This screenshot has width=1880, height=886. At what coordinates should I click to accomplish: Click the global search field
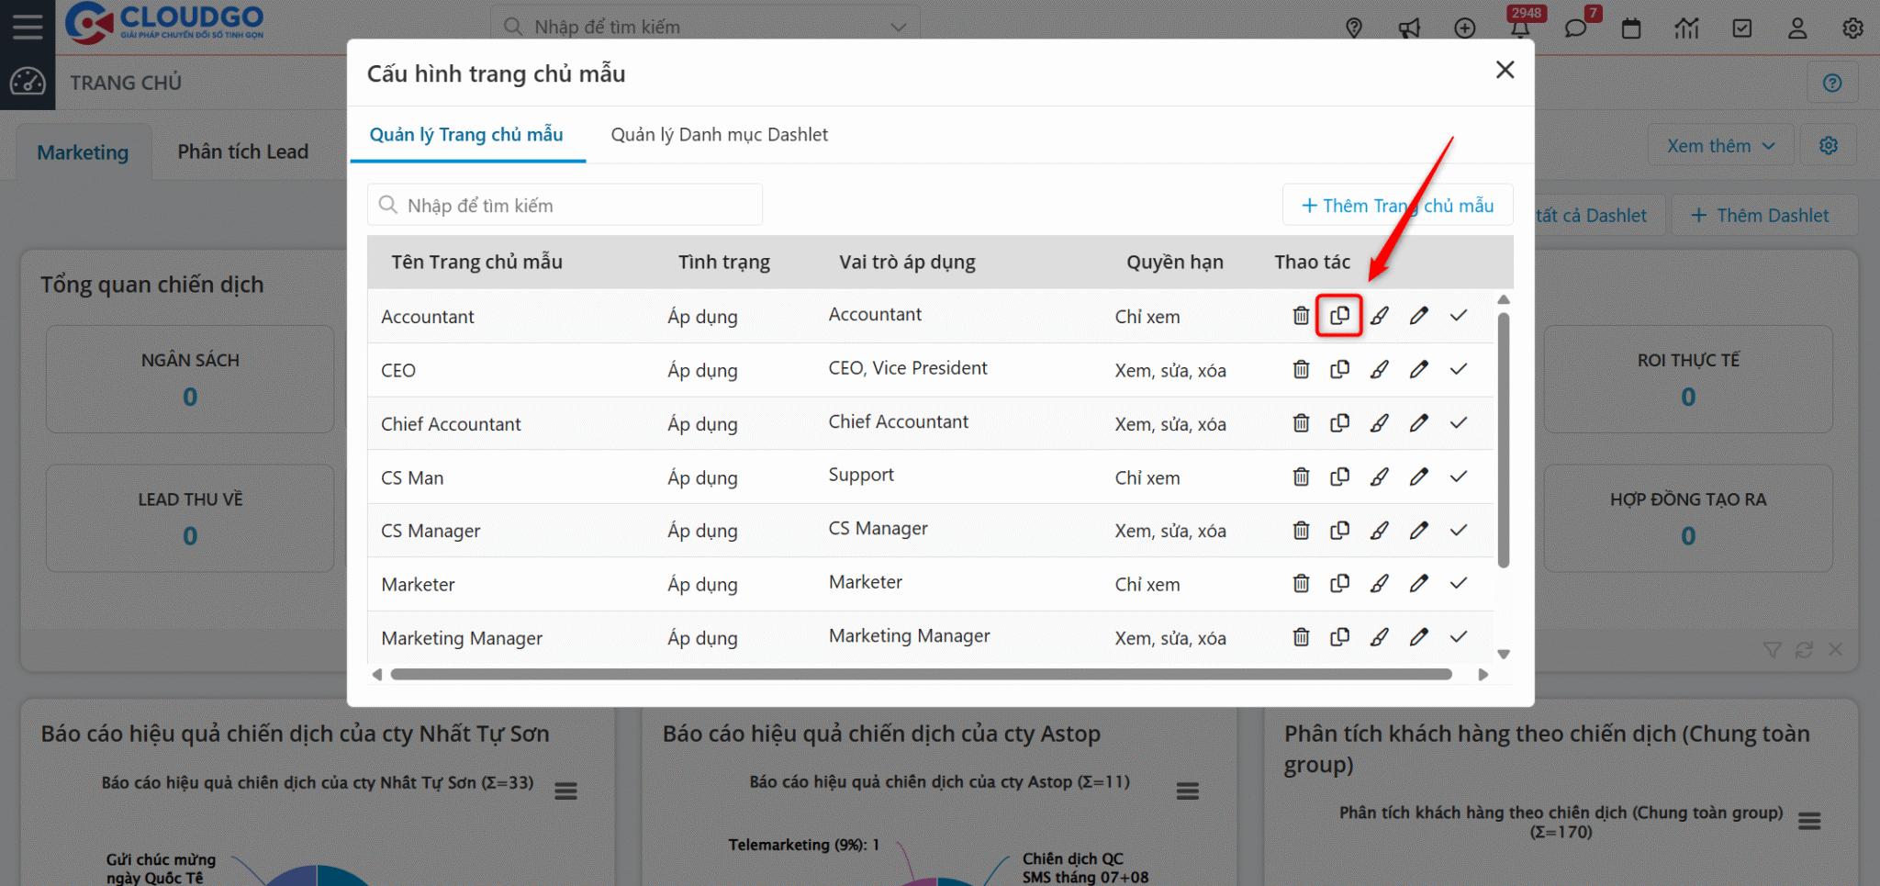click(x=705, y=28)
